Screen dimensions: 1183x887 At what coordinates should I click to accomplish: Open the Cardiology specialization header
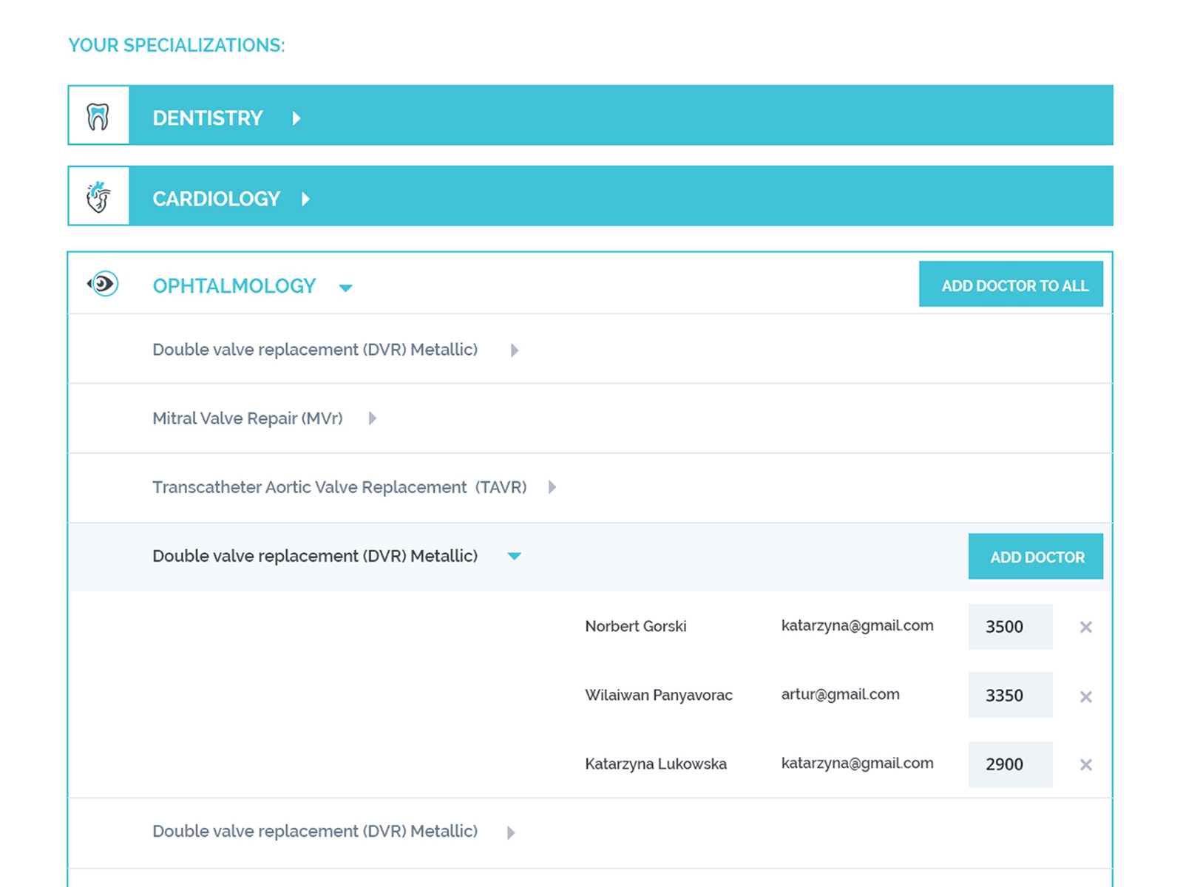(590, 196)
